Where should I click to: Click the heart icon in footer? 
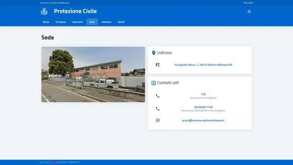(x=54, y=162)
